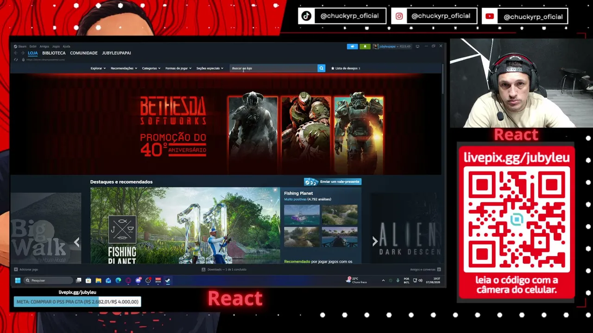The width and height of the screenshot is (593, 333).
Task: Switch to Steam via taskbar icon
Action: (168, 280)
